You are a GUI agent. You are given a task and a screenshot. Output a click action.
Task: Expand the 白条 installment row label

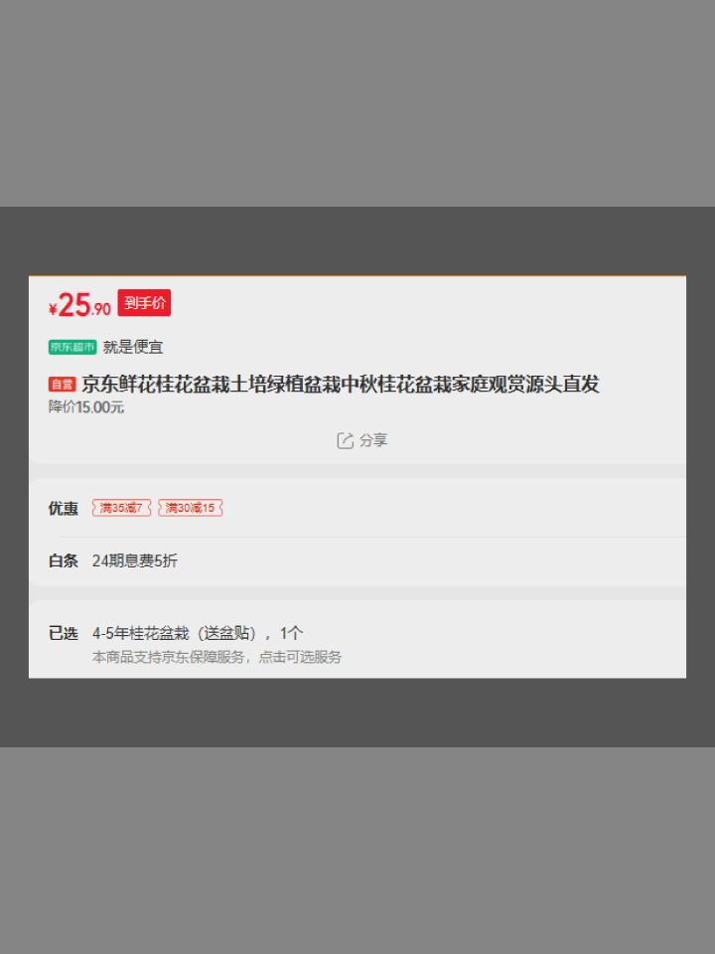64,560
